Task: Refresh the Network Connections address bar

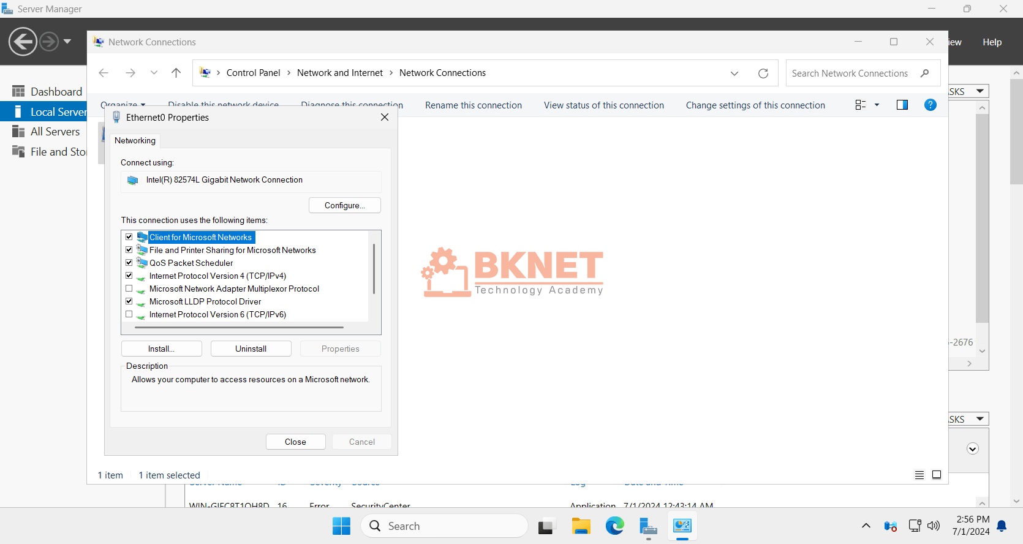Action: click(763, 73)
